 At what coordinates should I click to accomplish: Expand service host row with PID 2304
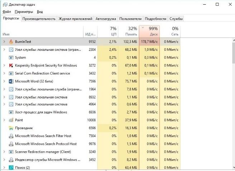4,49
